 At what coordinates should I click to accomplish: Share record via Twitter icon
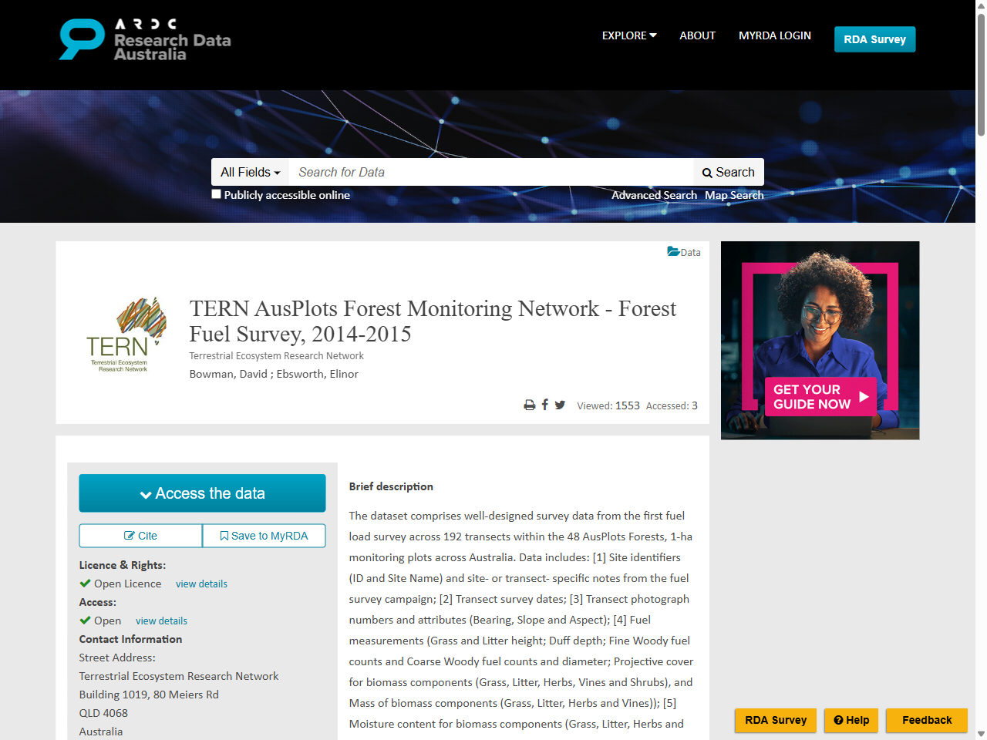(560, 405)
